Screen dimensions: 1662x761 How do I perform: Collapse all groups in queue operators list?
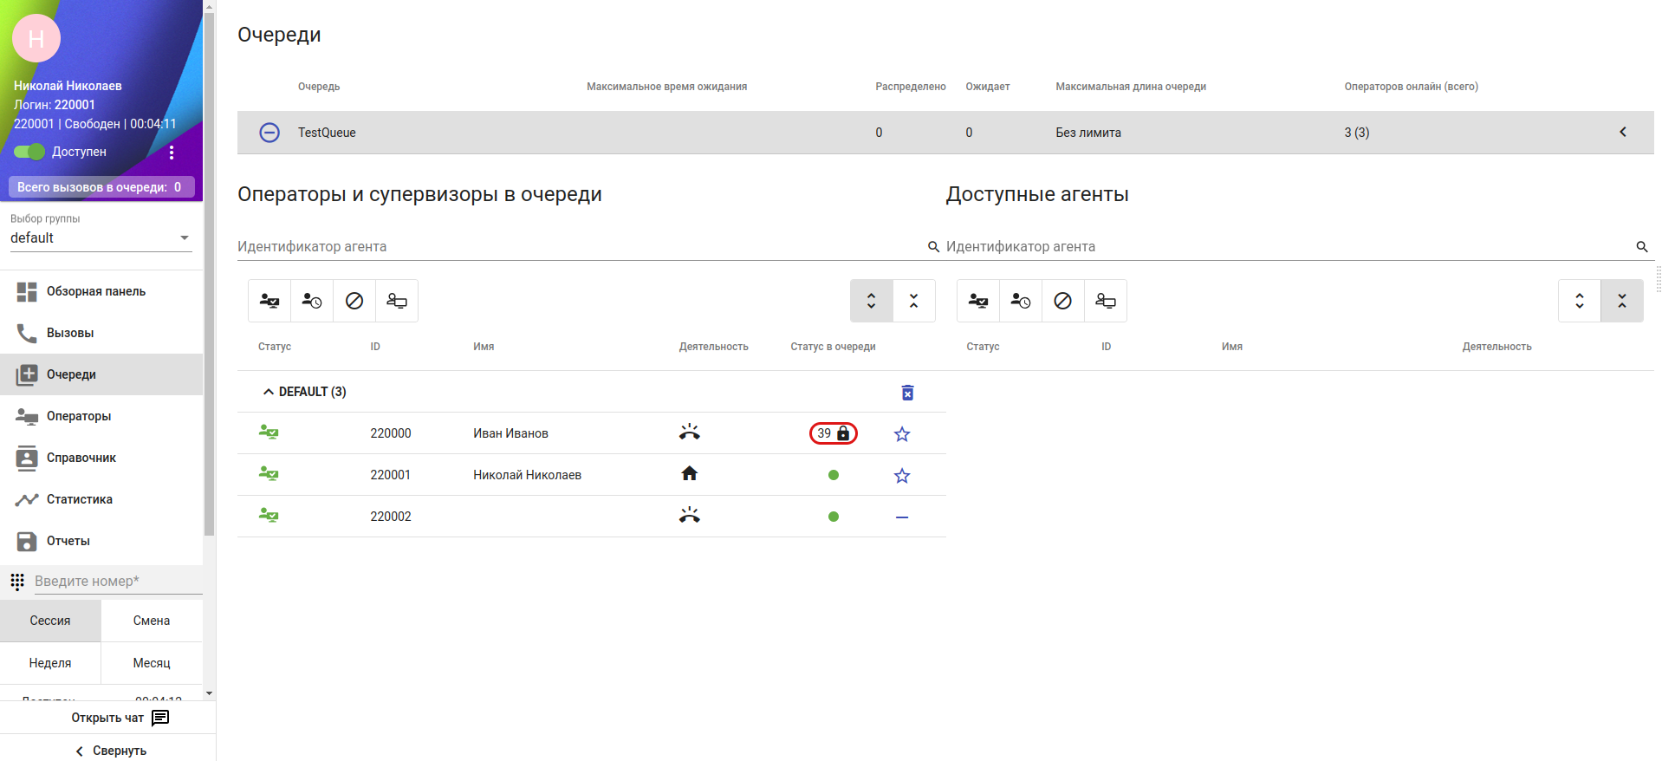[x=913, y=301]
